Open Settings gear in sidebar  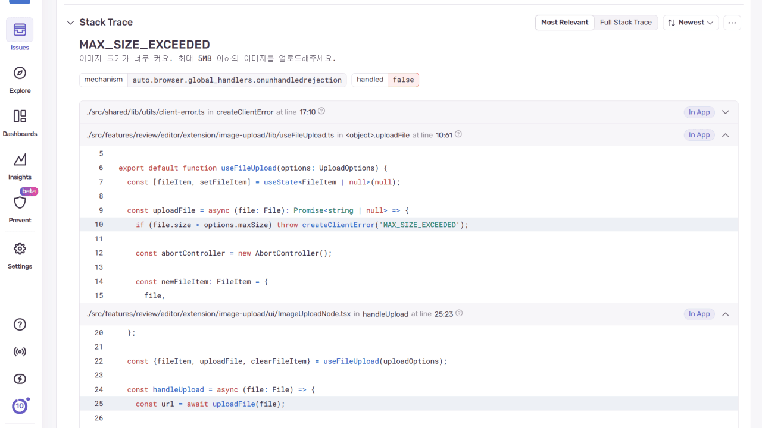click(20, 249)
